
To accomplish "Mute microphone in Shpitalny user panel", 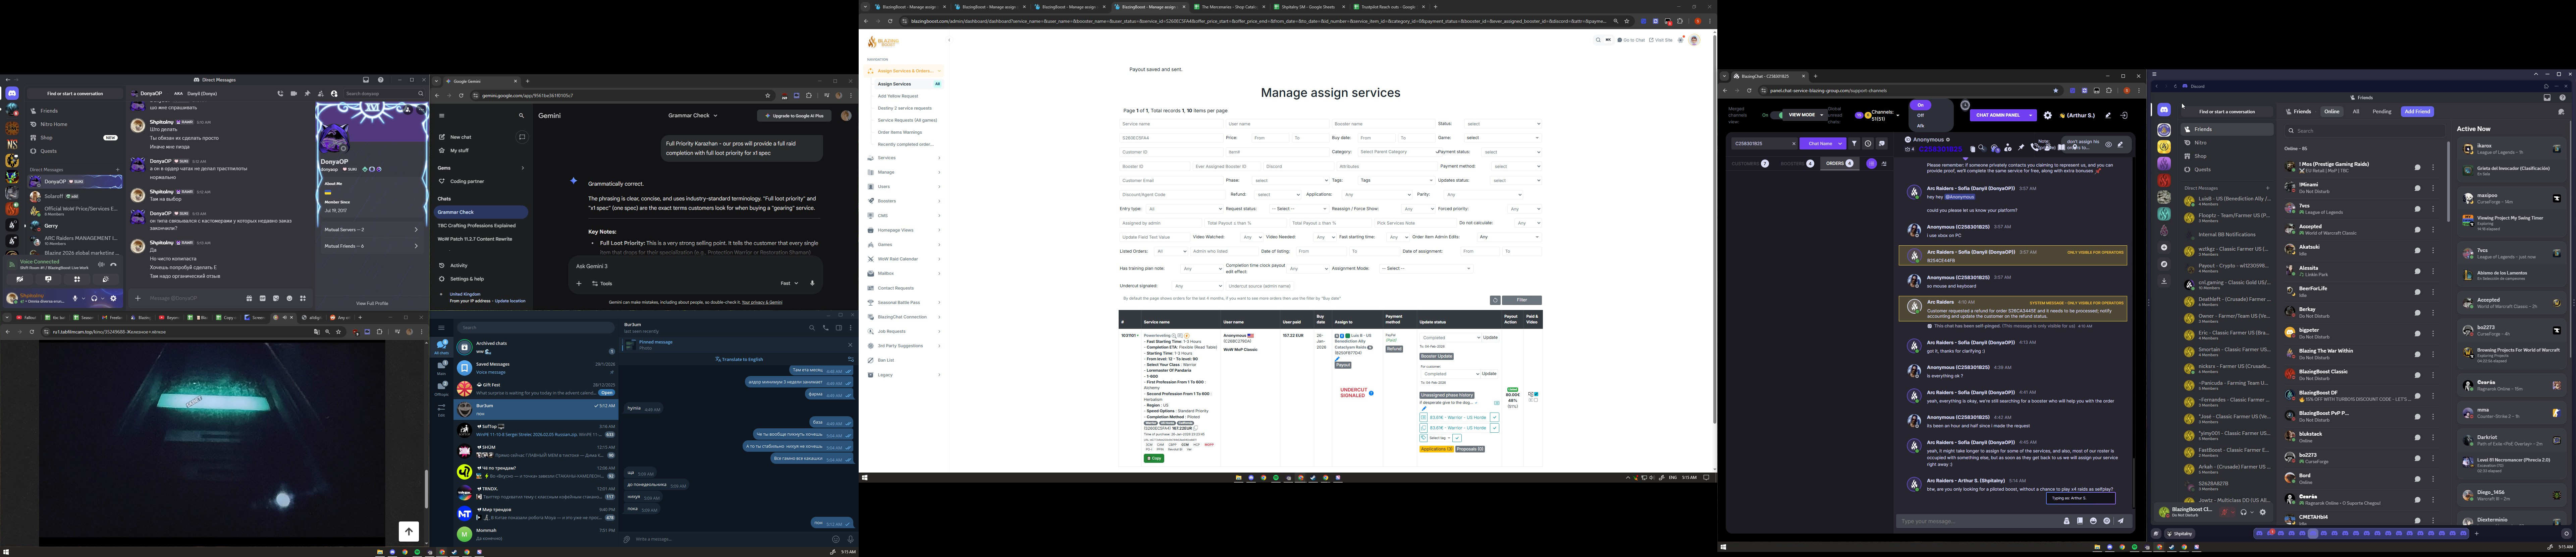I will pyautogui.click(x=75, y=298).
